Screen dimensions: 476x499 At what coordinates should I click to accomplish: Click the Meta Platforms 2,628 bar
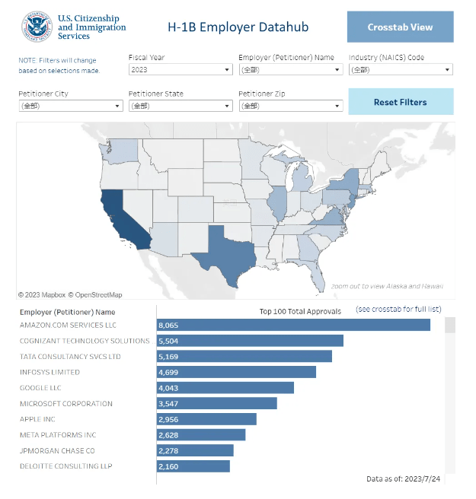click(x=201, y=434)
